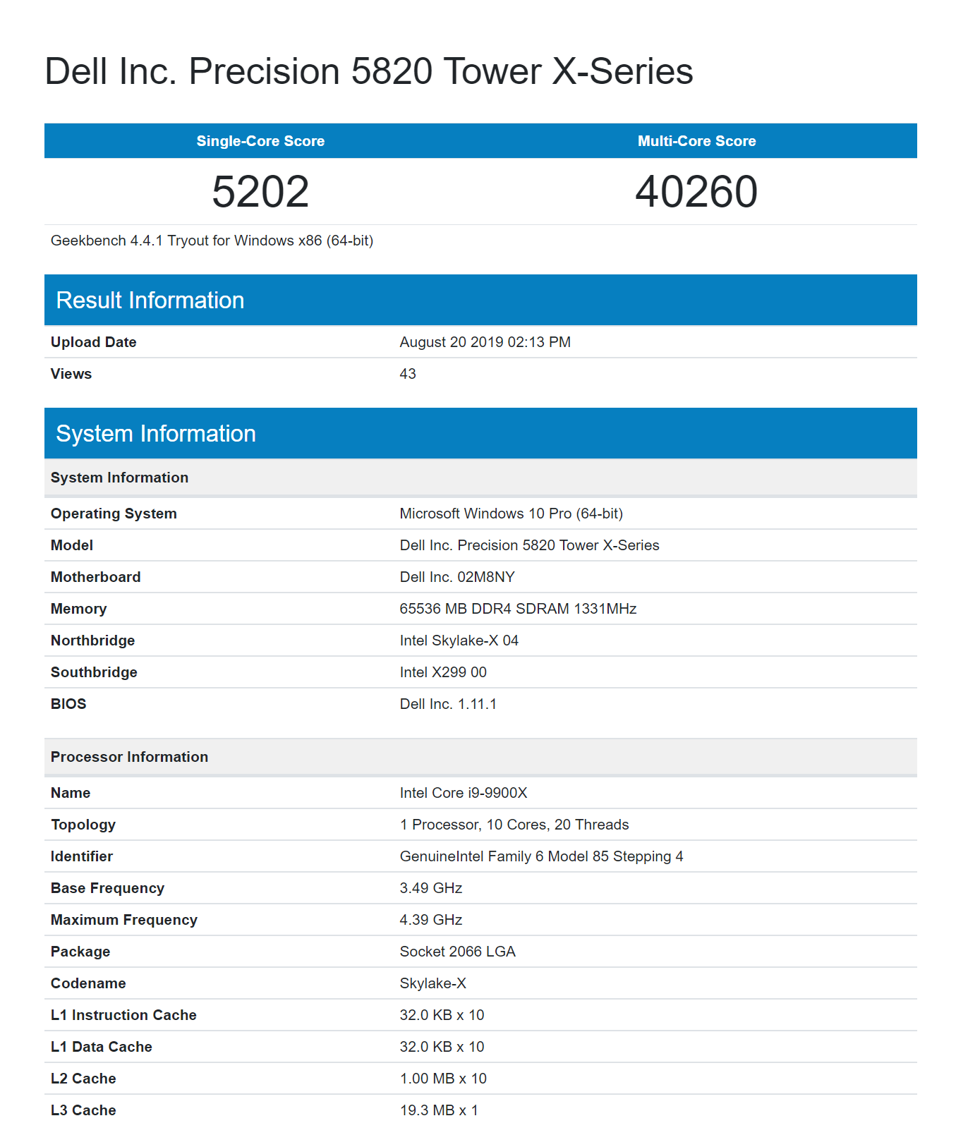
Task: Select the date August 20 2019 02:13 PM
Action: (485, 342)
